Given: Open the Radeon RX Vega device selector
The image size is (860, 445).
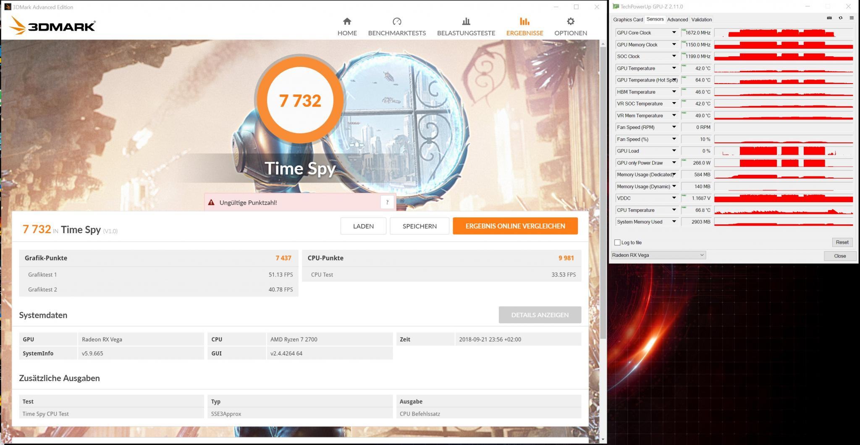Looking at the screenshot, I should [658, 255].
